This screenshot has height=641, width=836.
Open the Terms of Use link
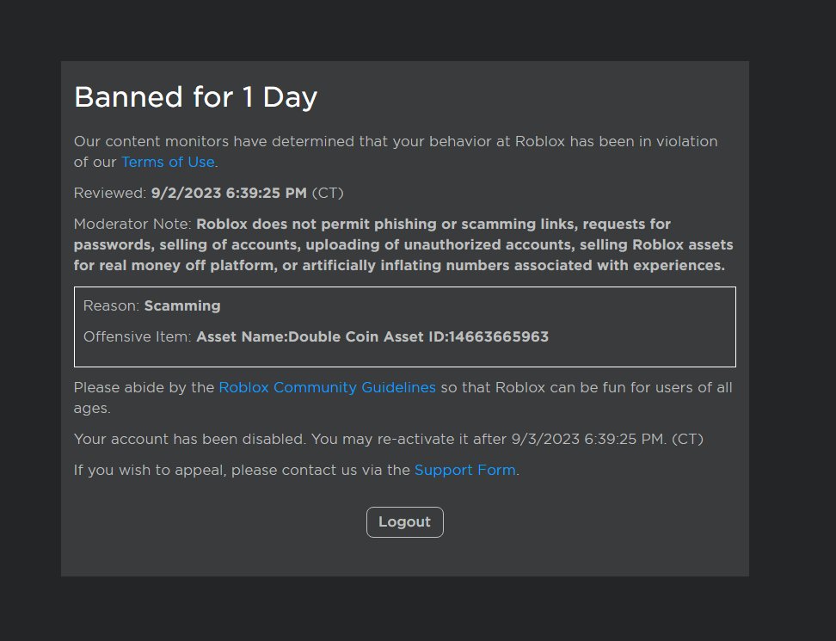[x=168, y=162]
